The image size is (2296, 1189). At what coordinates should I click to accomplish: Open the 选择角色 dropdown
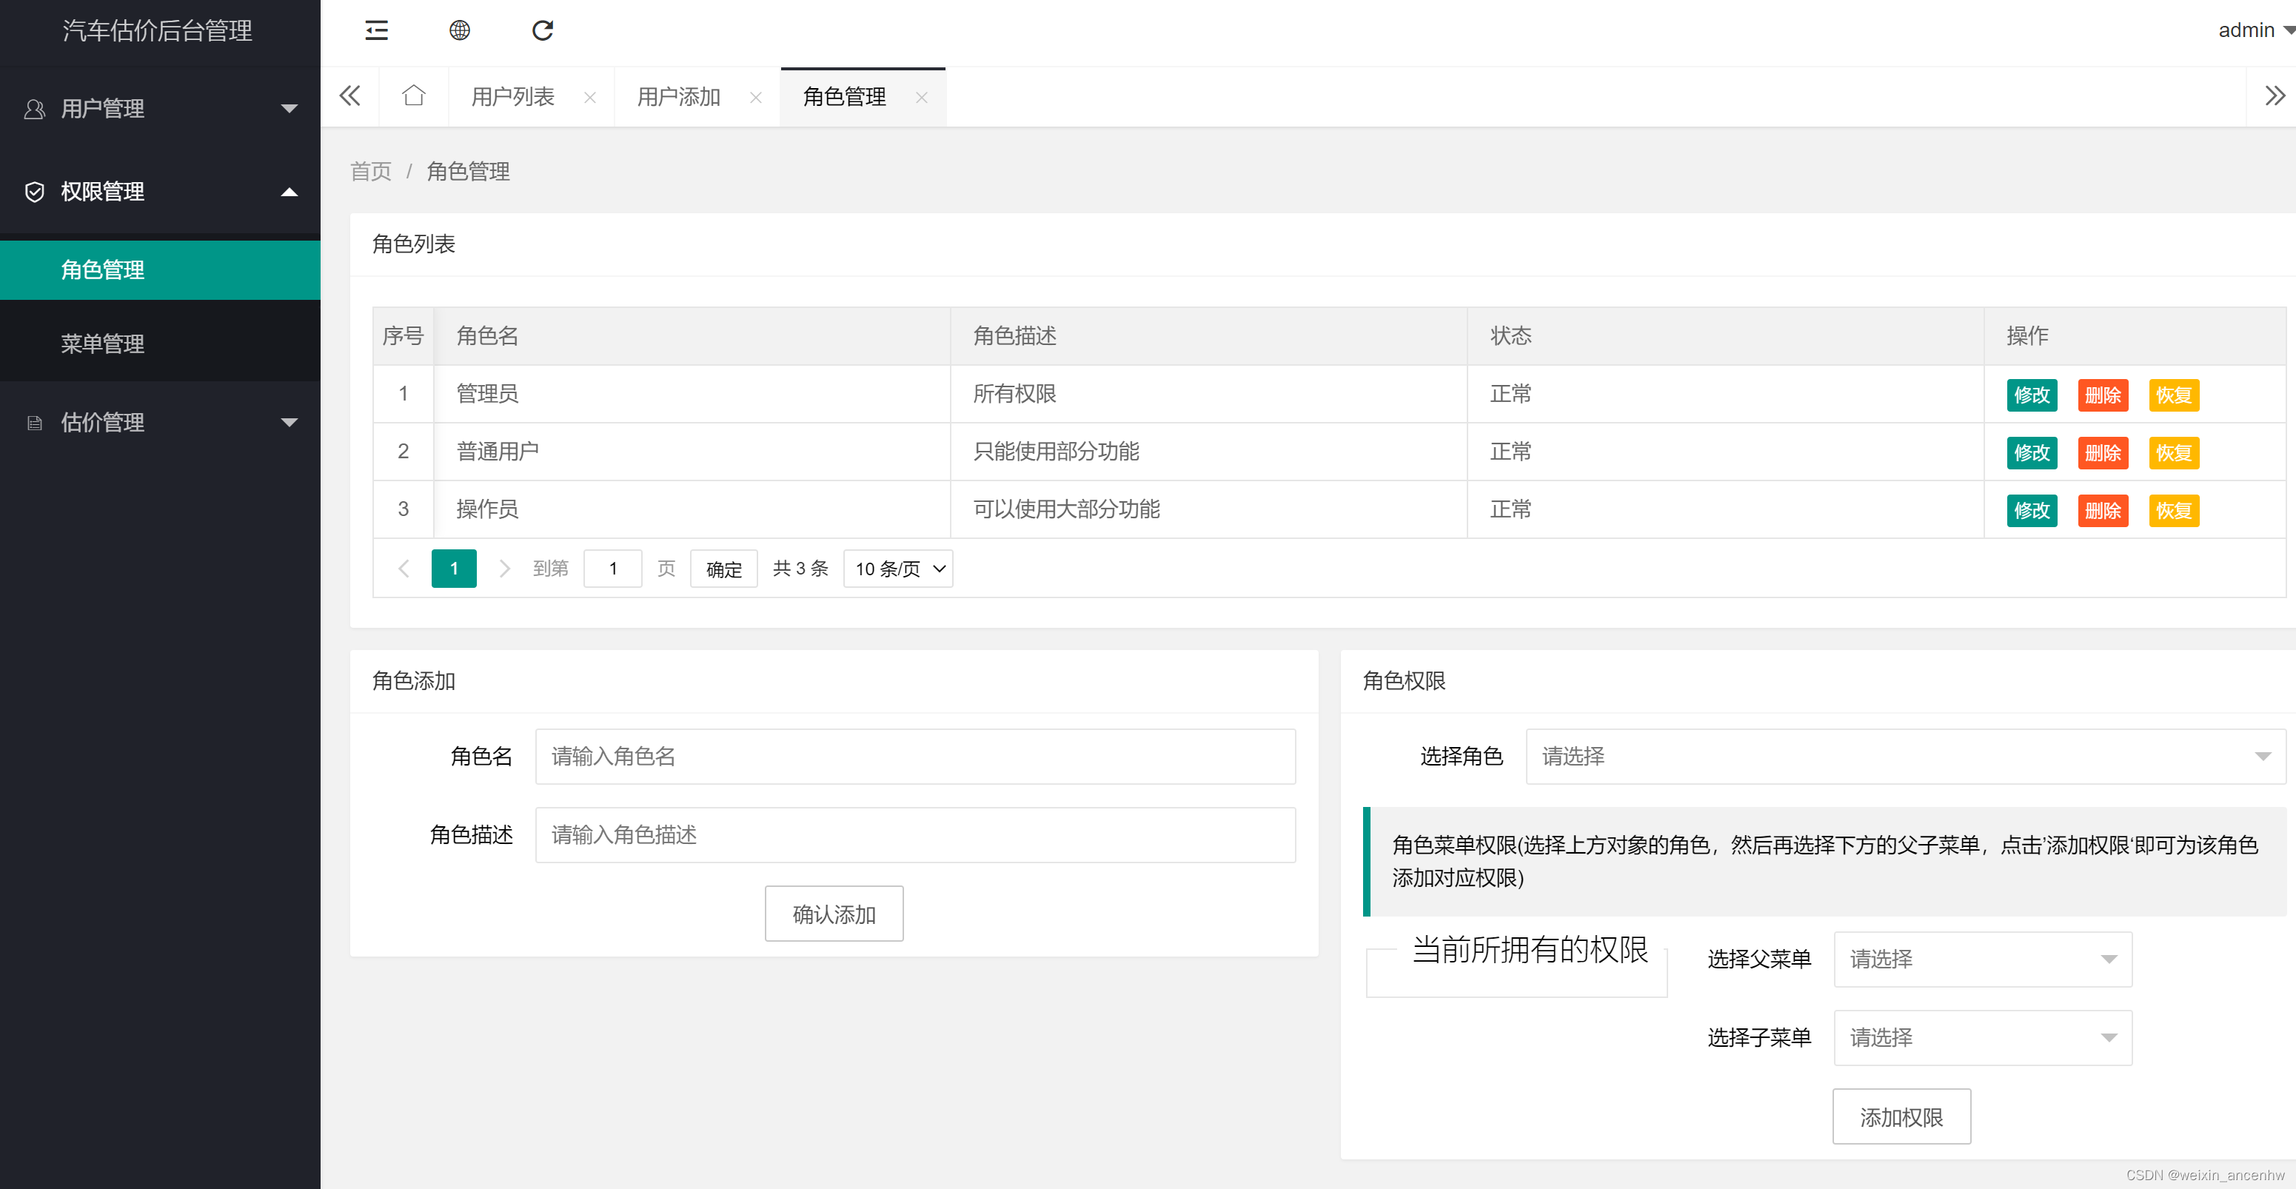pyautogui.click(x=1905, y=757)
